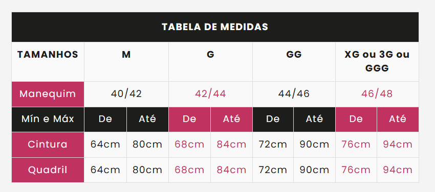Select the Manequim row label
This screenshot has width=435, height=192.
[x=48, y=94]
